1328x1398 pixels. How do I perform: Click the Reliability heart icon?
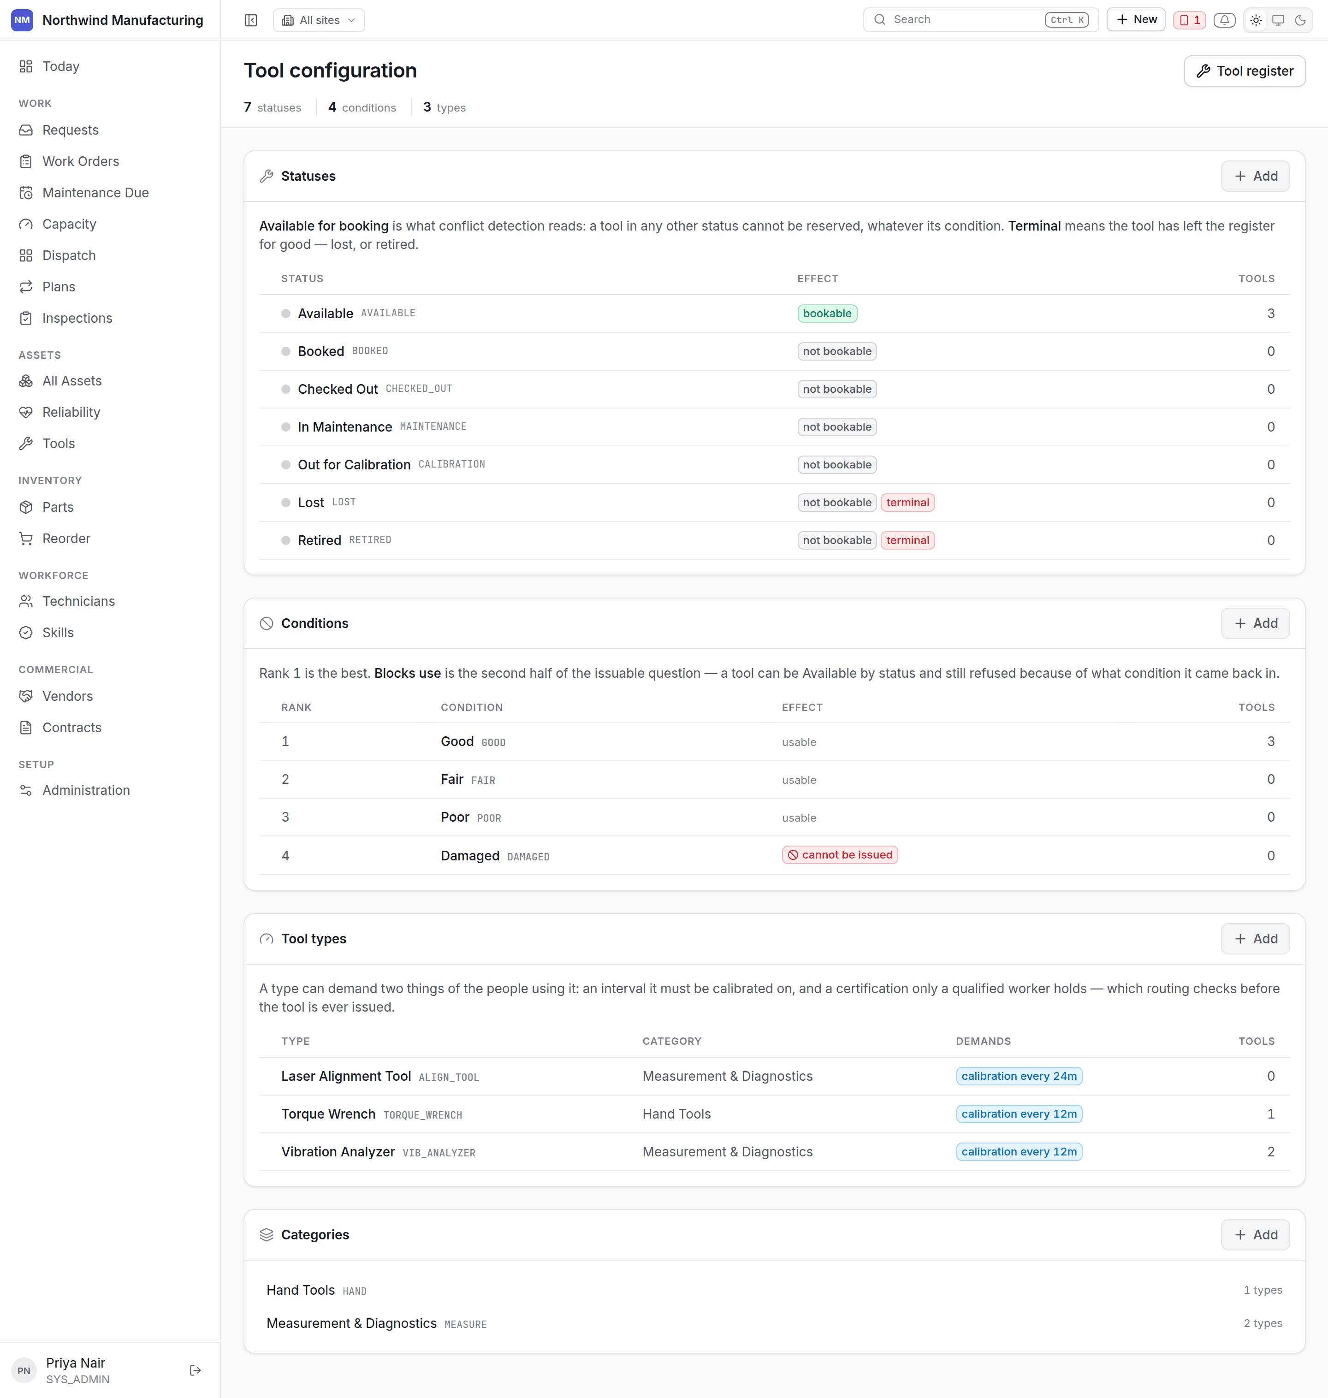(26, 413)
